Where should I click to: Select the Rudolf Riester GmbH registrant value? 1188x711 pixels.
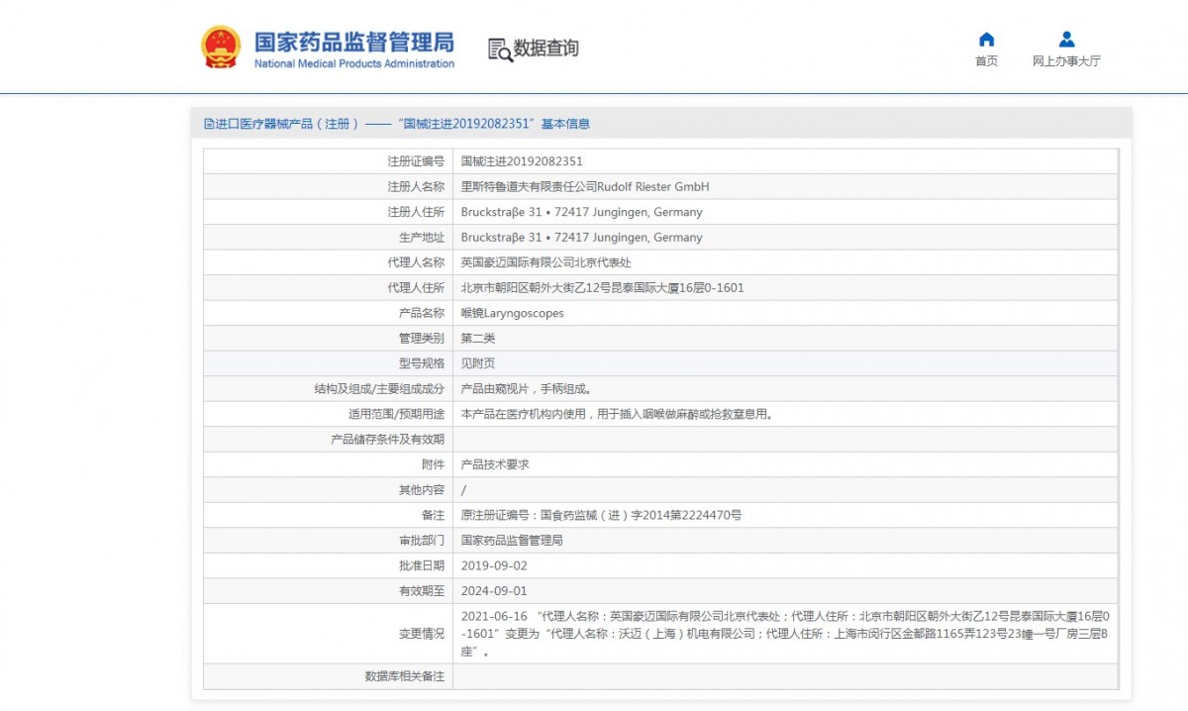click(x=785, y=187)
